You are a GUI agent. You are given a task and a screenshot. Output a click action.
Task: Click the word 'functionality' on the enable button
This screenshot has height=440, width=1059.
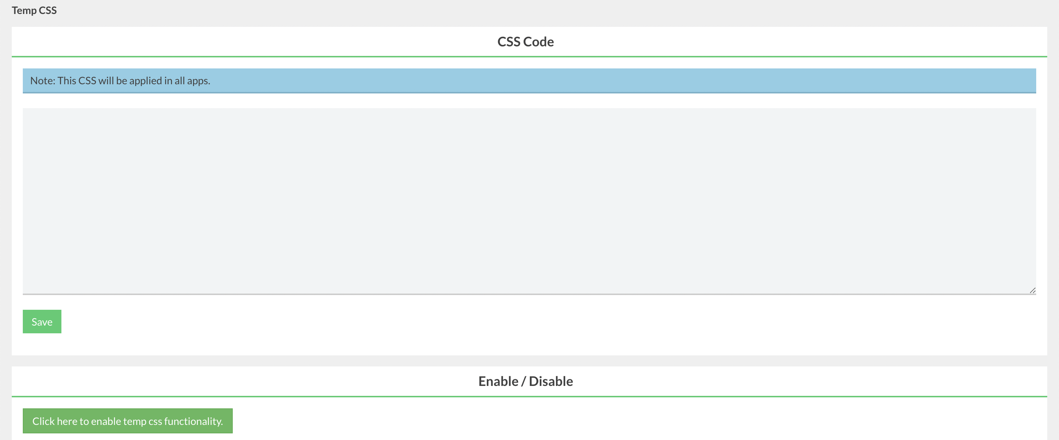[x=193, y=421]
